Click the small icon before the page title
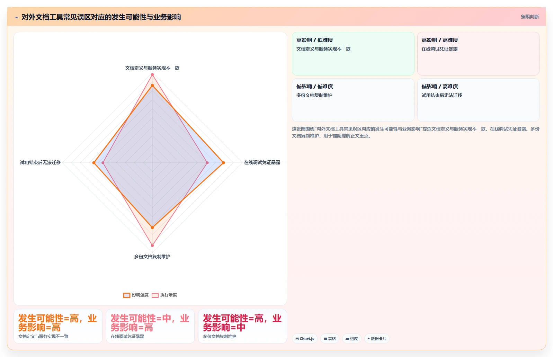Viewport: 553px width, 357px height. coord(16,17)
